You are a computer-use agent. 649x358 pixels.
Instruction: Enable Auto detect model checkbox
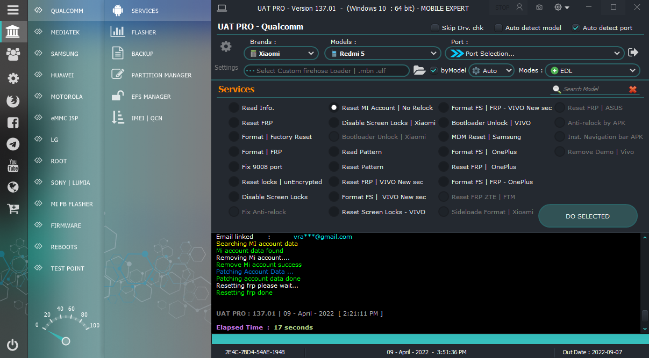click(x=498, y=27)
